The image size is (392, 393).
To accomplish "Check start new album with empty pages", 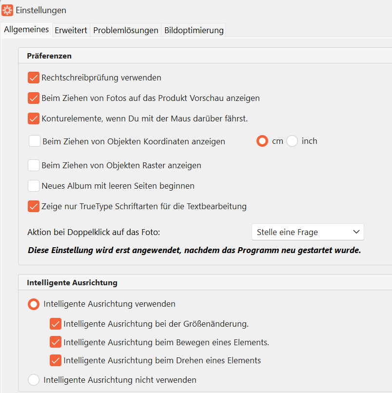I will pos(33,185).
